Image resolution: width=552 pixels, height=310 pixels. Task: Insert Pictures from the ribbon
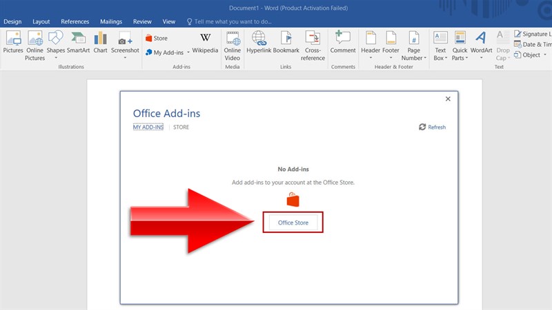(13, 42)
